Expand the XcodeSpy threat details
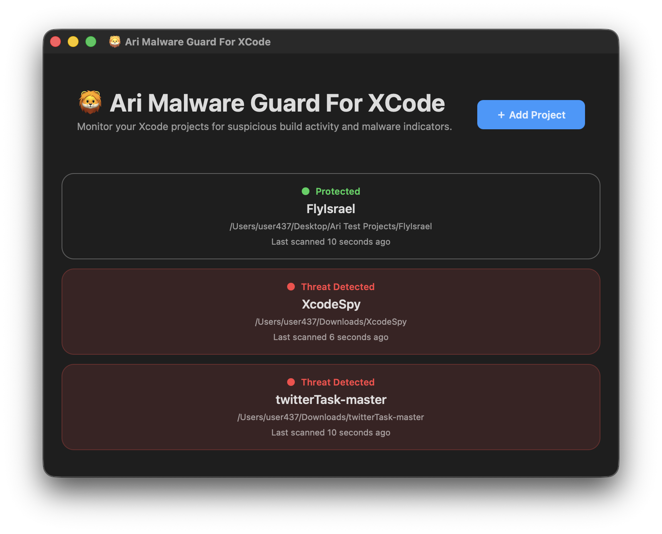 pos(331,311)
